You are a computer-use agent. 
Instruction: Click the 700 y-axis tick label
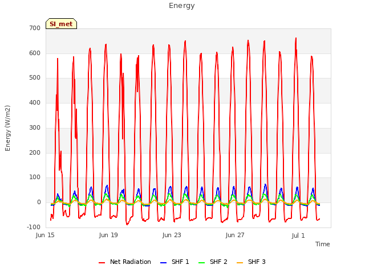tap(35, 28)
